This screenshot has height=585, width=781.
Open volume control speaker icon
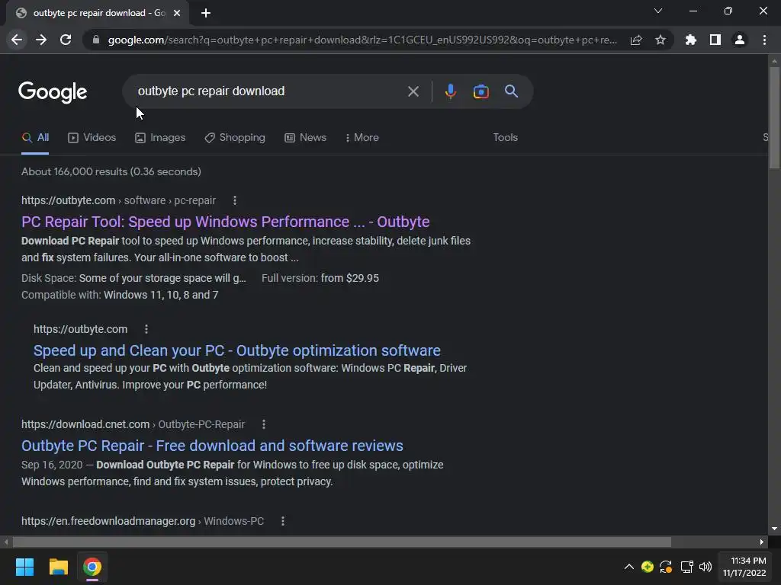(705, 567)
